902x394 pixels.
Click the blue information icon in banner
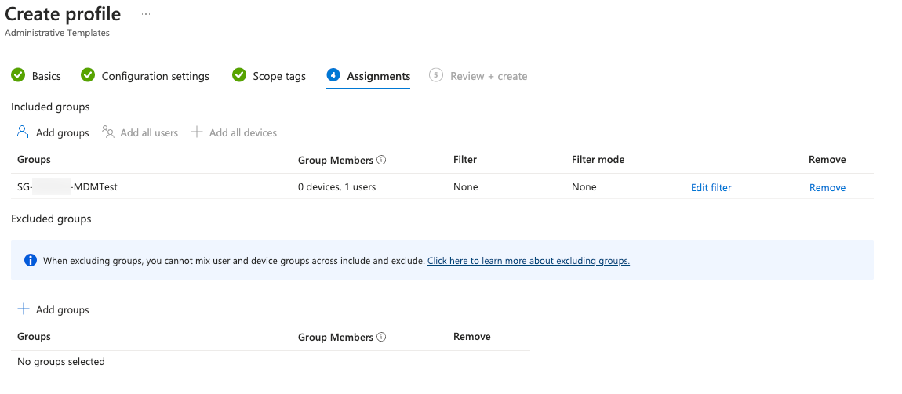(31, 260)
